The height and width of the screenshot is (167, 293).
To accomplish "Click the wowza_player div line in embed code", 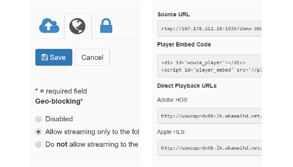I will coord(203,63).
